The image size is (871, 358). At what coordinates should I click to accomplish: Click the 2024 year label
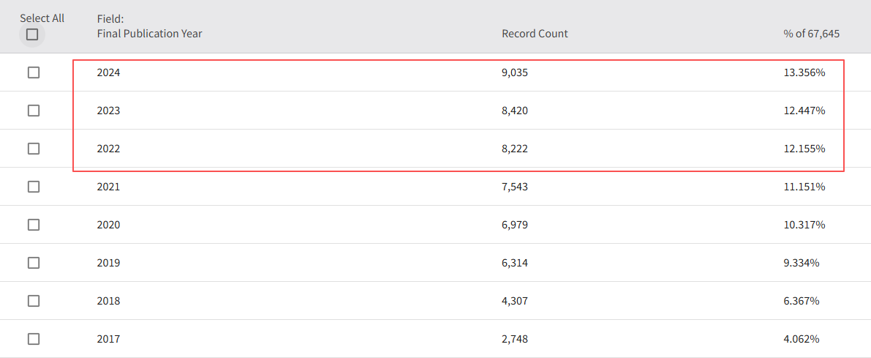point(108,72)
